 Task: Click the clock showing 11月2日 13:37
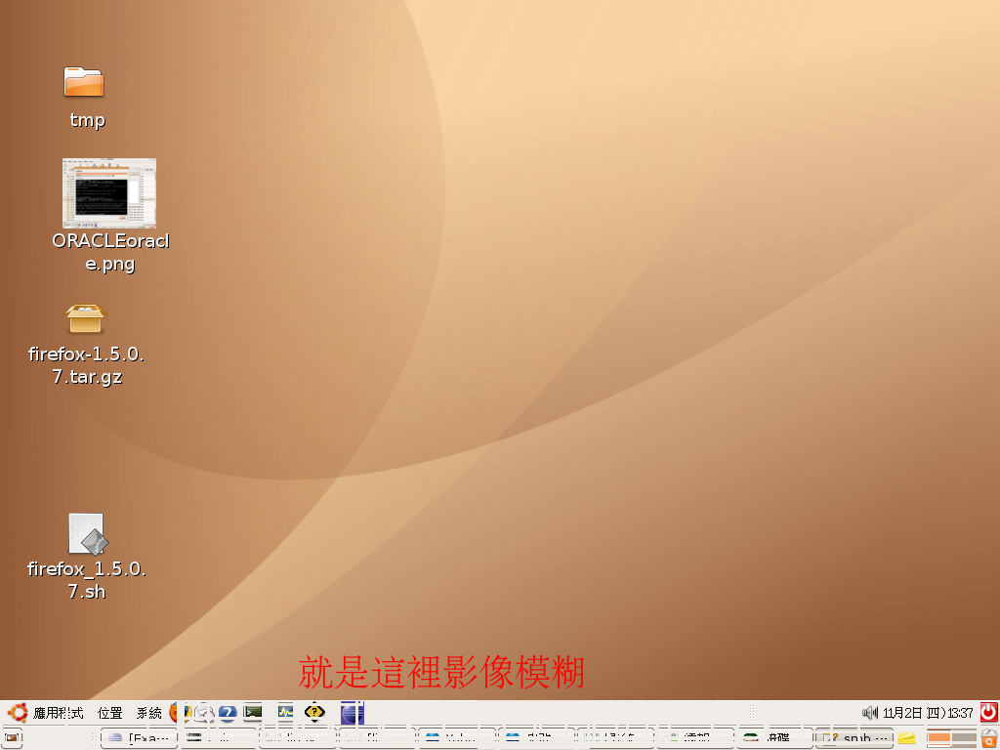[x=928, y=713]
